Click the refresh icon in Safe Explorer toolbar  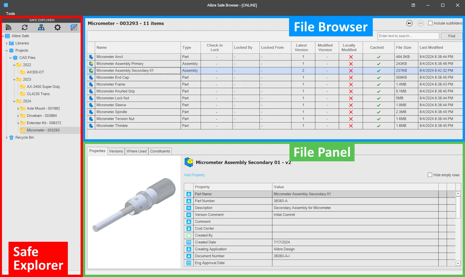click(x=25, y=27)
